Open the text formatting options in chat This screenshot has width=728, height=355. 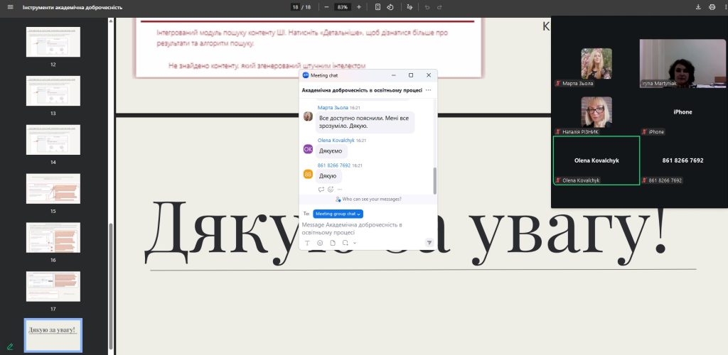coord(308,243)
